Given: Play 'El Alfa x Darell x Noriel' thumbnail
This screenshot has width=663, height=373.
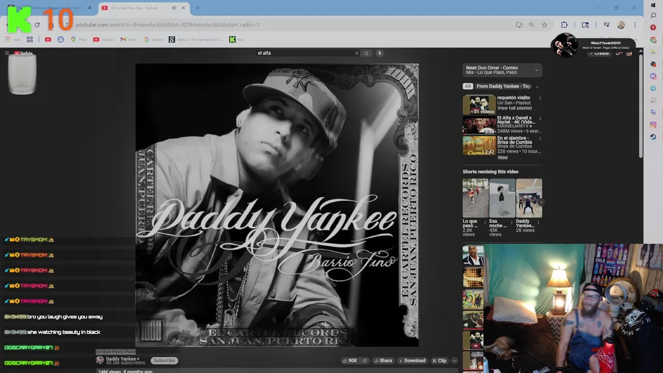Looking at the screenshot, I should click(479, 125).
